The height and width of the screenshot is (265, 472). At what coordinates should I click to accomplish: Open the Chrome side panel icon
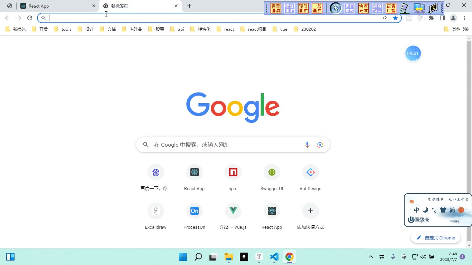442,18
